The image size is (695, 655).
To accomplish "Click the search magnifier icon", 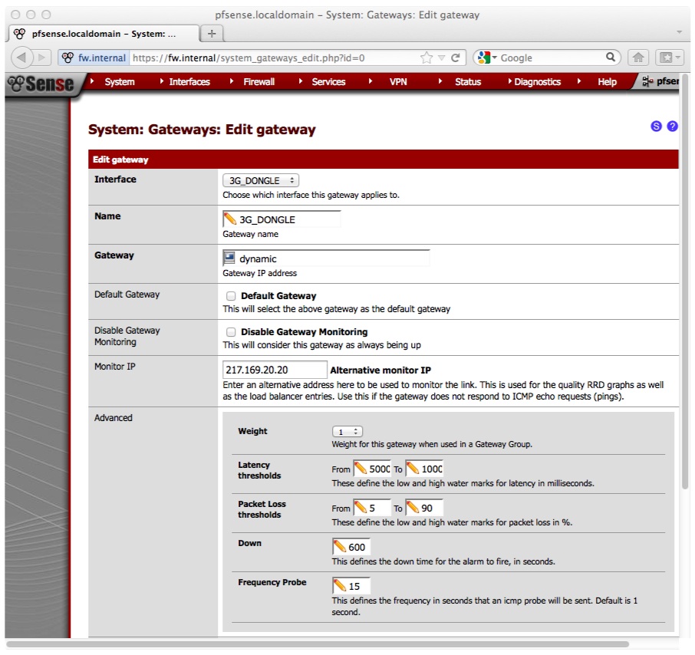I will (x=611, y=58).
